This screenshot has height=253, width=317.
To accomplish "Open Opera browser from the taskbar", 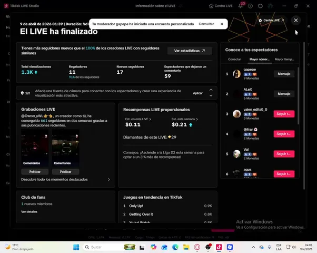I will [x=197, y=247].
